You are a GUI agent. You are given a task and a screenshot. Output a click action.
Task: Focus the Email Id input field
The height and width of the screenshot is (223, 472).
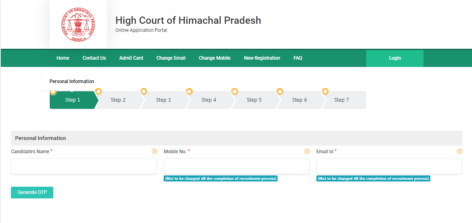point(389,166)
